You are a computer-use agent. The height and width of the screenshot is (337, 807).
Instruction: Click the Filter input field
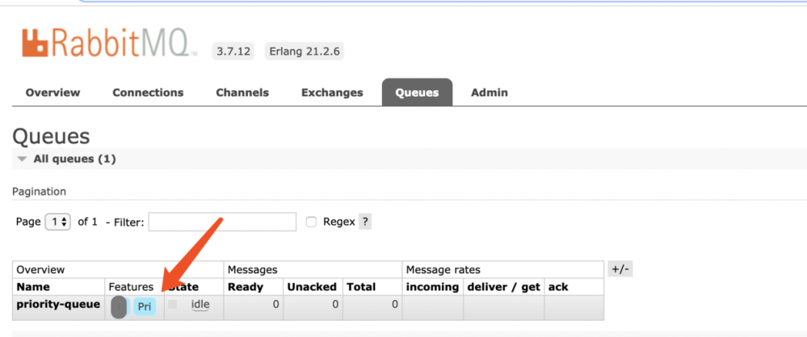coord(222,222)
